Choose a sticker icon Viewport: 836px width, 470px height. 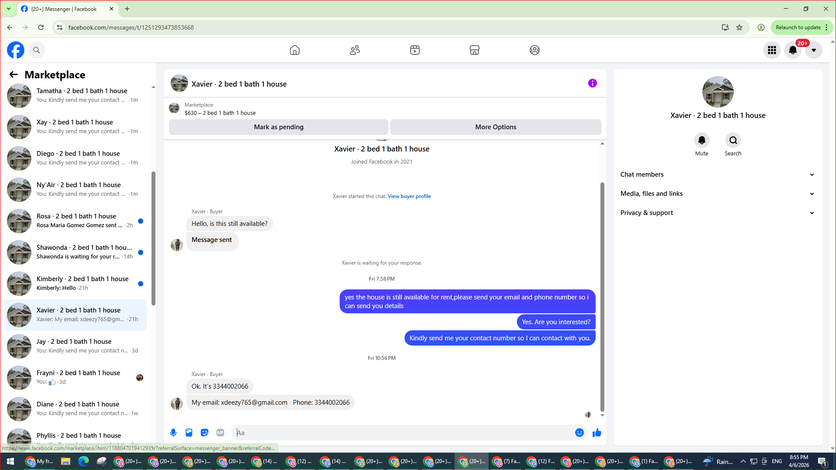(x=205, y=433)
